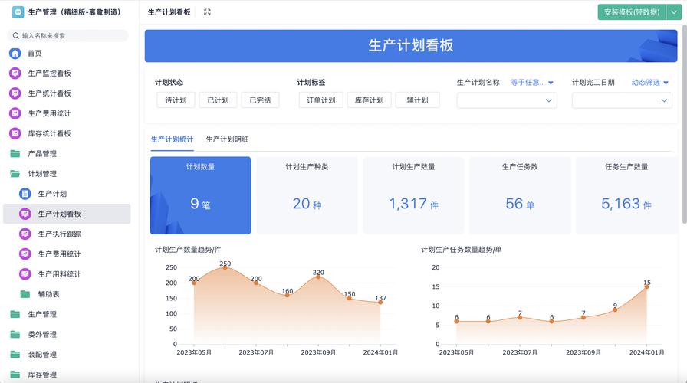Click the 计划生产种类 20 种 card

point(307,195)
